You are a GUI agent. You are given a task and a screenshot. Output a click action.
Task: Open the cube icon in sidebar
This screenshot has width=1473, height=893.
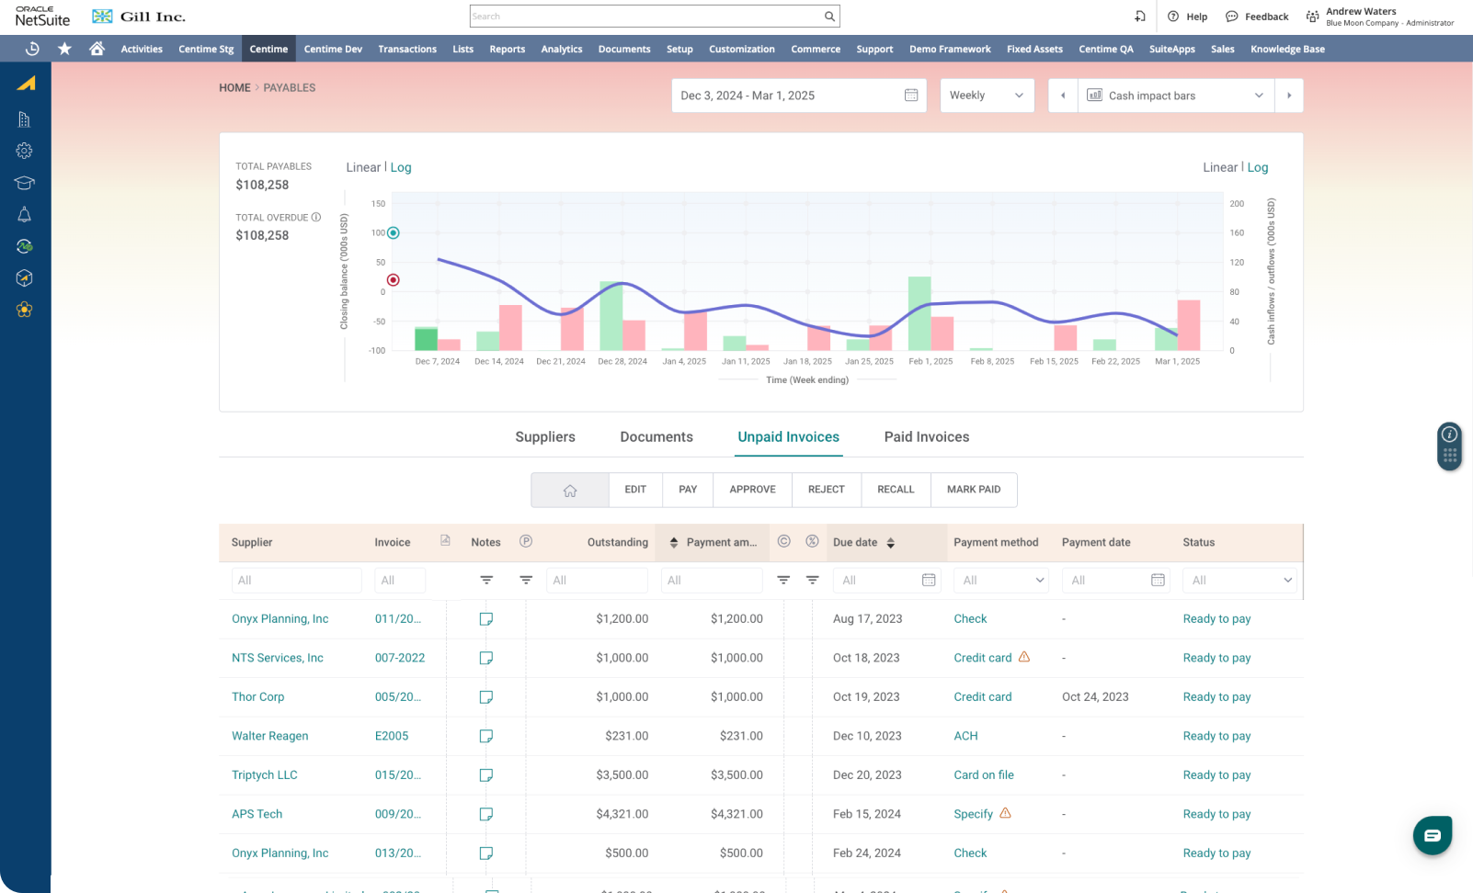point(25,277)
